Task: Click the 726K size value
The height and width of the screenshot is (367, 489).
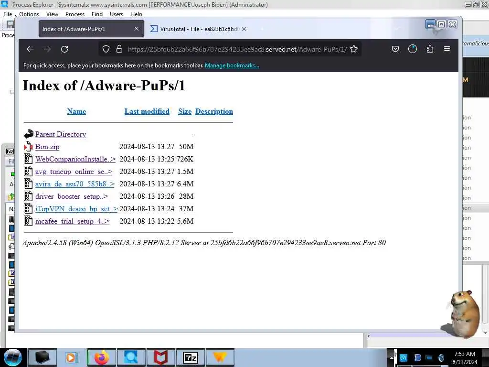Action: pos(185,159)
